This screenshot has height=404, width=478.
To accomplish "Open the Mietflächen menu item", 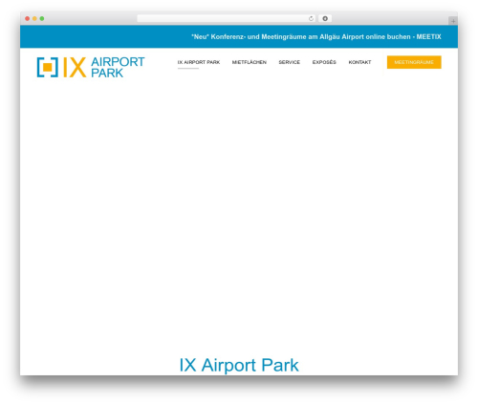I will pos(250,62).
